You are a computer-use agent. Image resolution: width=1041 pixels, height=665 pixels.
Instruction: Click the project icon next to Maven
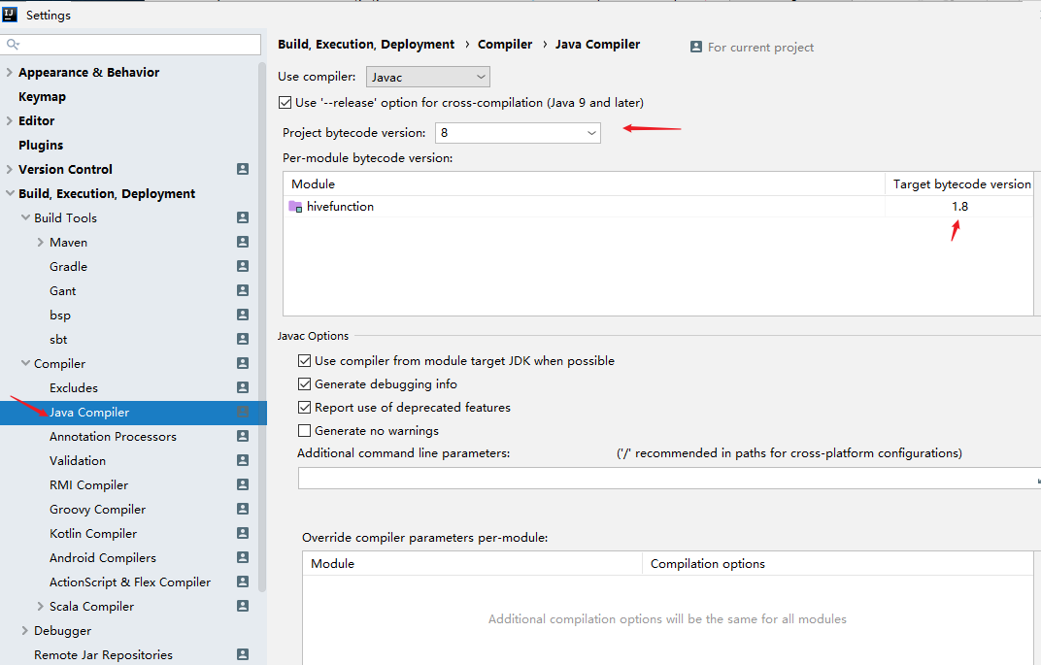(243, 242)
